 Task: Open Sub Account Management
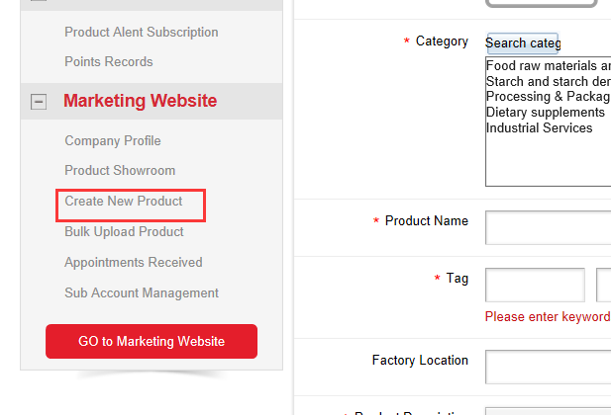click(x=142, y=292)
